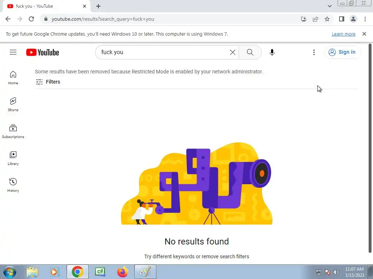373x279 pixels.
Task: Expand the search Filters panel
Action: pyautogui.click(x=48, y=82)
